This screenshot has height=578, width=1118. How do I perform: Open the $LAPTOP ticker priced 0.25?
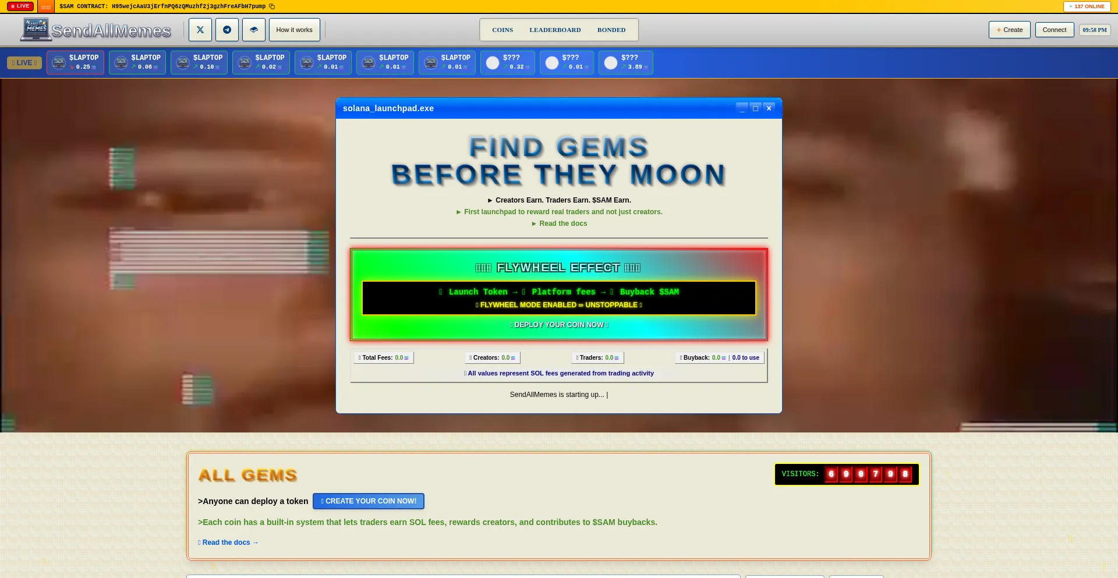point(76,62)
